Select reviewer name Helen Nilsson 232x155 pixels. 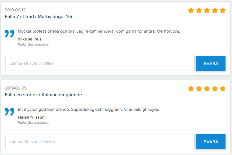click(31, 117)
